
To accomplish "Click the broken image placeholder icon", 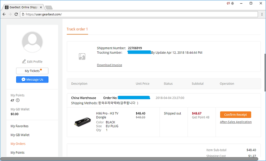I will 82,57.
